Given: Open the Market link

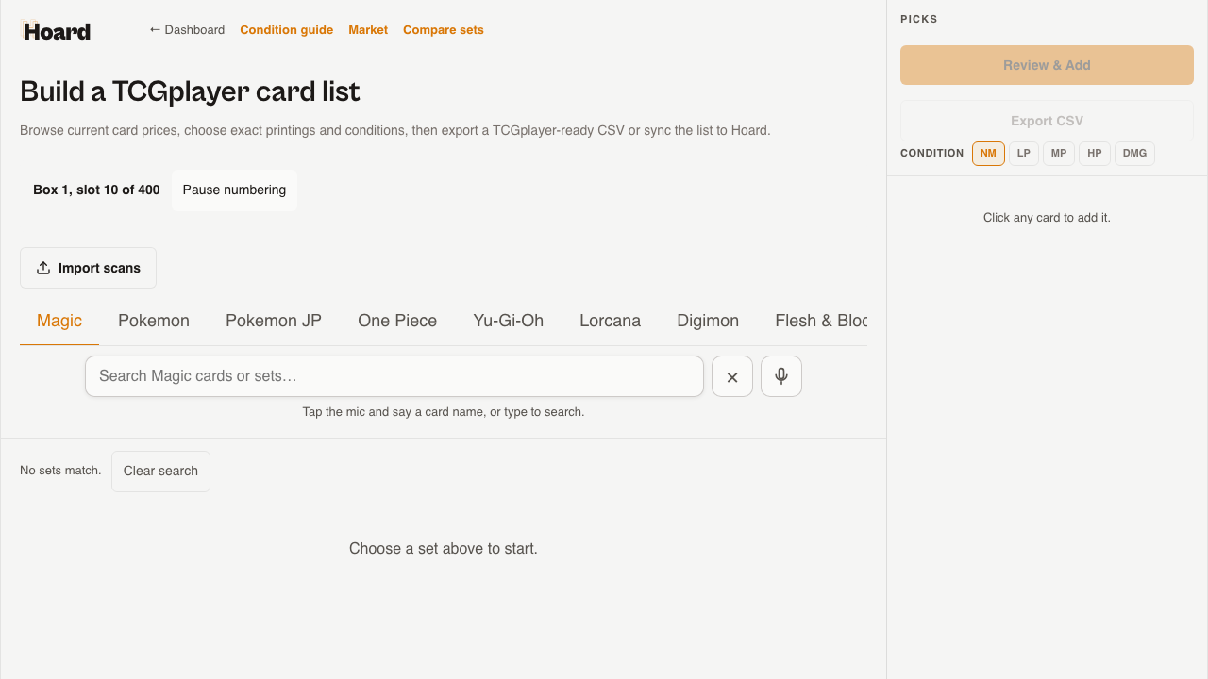Looking at the screenshot, I should point(368,30).
